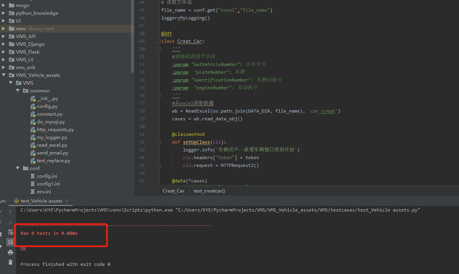Collapse the VMS_Vehicle_assets folder
459x274 pixels.
pyautogui.click(x=3, y=75)
